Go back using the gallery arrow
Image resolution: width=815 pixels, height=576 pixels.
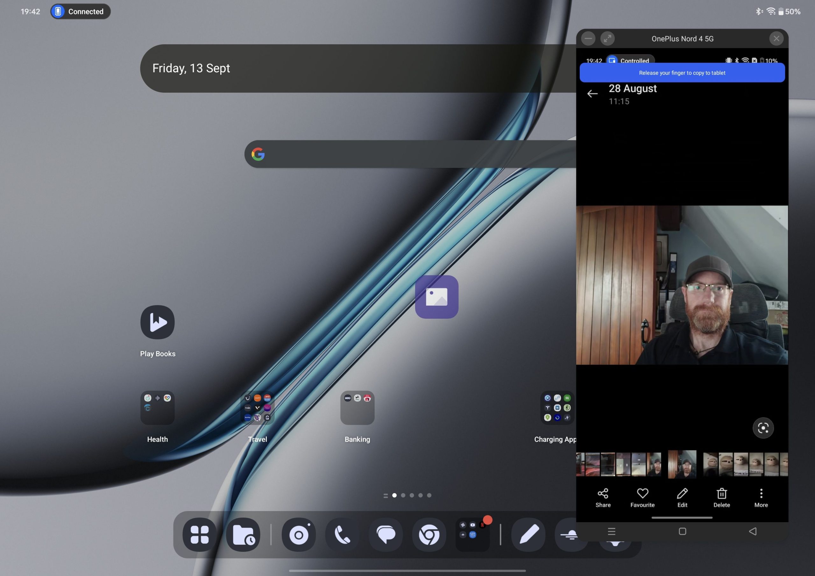(x=592, y=94)
